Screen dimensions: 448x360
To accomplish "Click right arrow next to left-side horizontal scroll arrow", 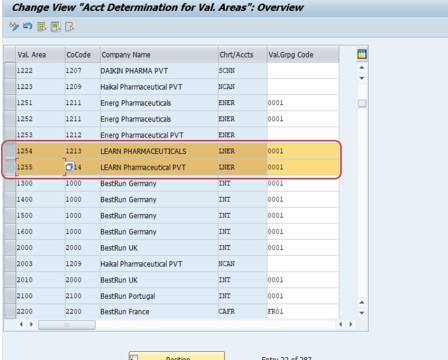I will coord(31,324).
